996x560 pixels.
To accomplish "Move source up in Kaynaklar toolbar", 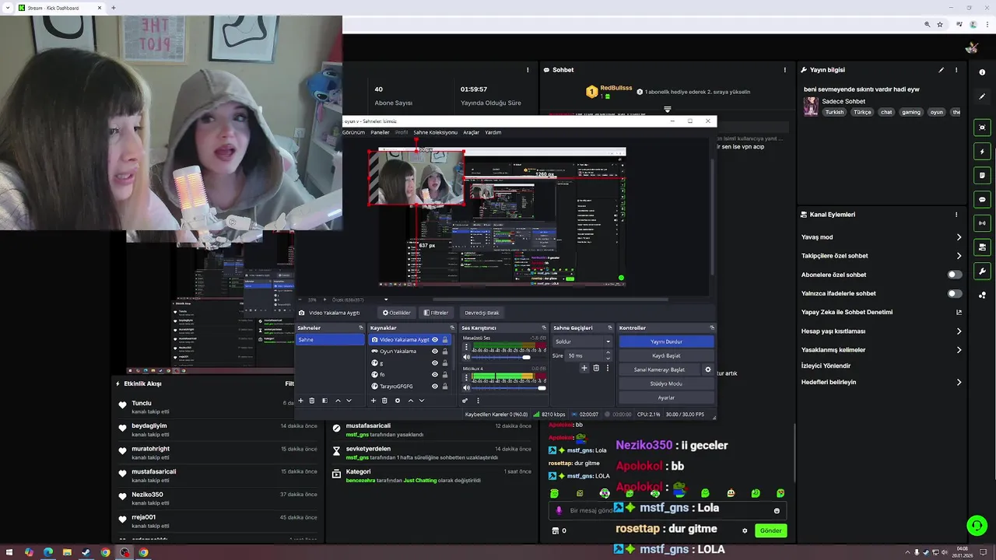I will [411, 401].
